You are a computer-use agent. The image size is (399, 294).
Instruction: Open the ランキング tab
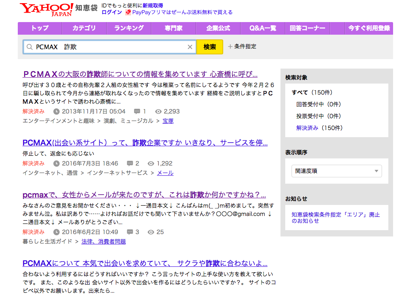[129, 28]
